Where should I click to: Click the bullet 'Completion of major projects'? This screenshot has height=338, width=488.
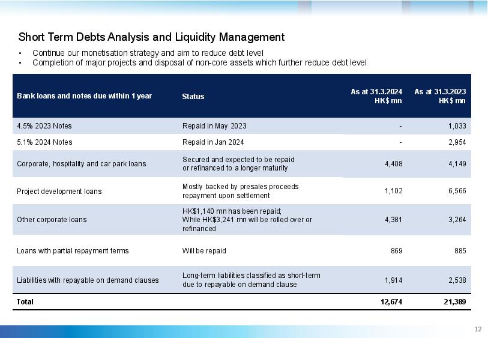[x=199, y=62]
